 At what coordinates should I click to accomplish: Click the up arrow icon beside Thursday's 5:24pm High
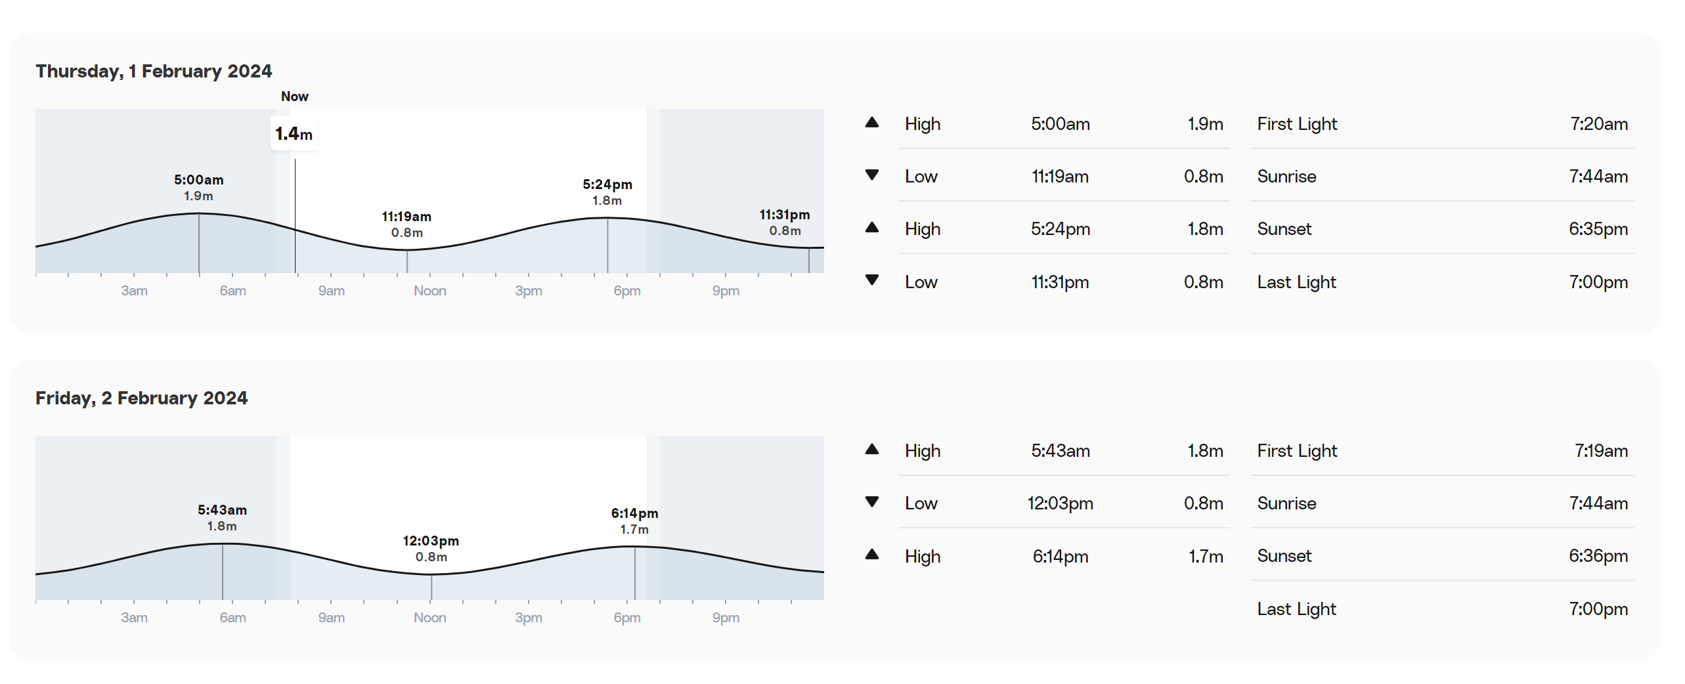[871, 227]
